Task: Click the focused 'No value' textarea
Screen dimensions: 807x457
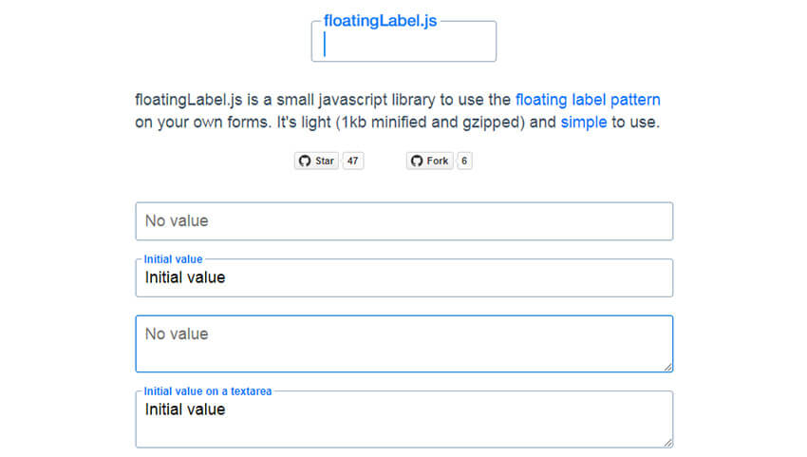Action: (x=404, y=344)
